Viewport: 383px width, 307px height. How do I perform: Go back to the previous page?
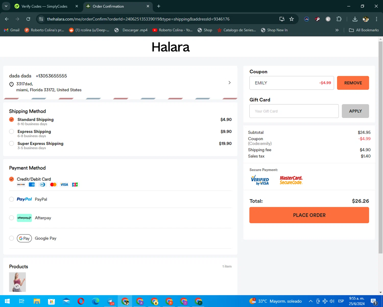(7, 19)
